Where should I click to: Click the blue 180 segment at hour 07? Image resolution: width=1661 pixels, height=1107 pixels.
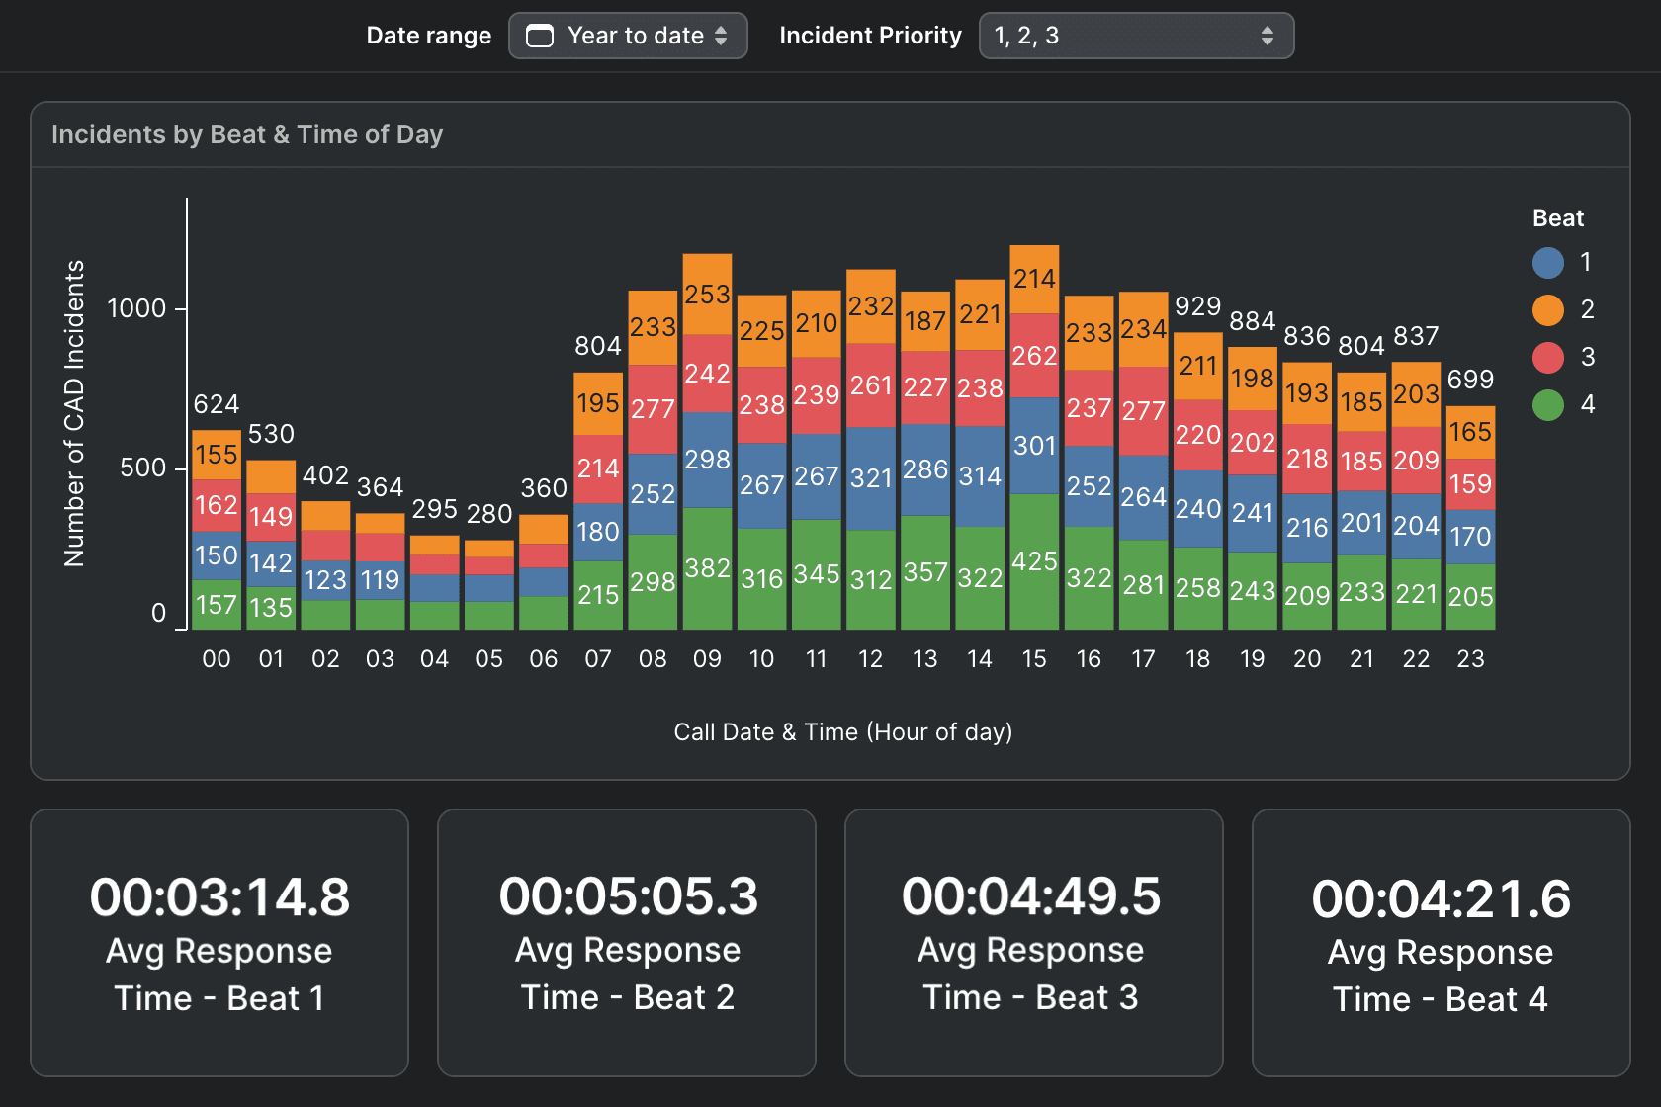pos(598,532)
